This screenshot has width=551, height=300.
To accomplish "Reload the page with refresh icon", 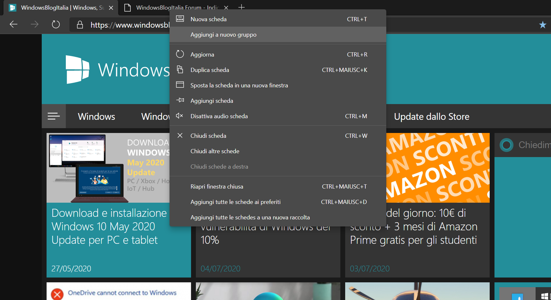I will click(x=56, y=24).
